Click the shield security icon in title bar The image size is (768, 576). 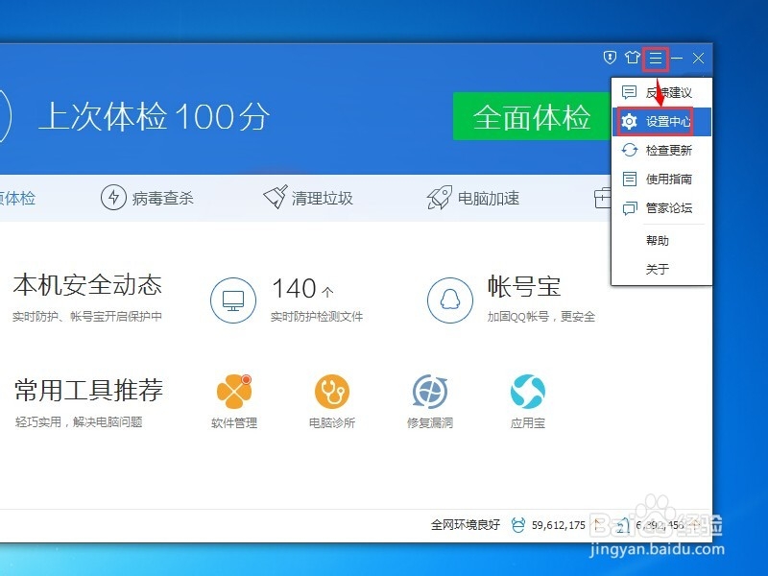(x=610, y=58)
